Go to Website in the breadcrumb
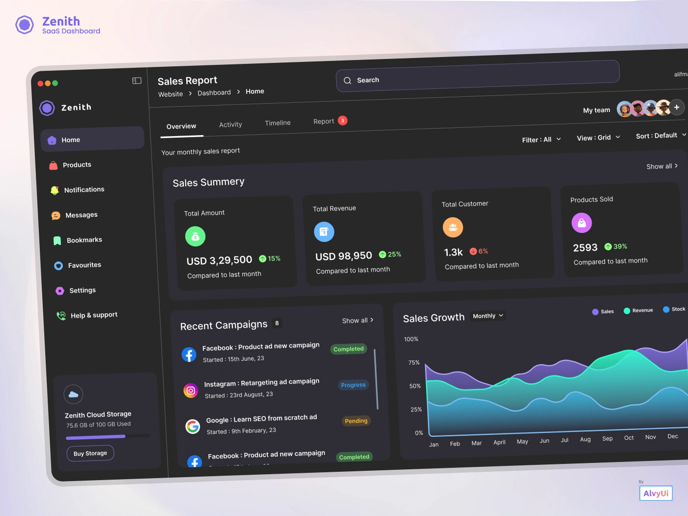688x516 pixels. click(x=171, y=94)
